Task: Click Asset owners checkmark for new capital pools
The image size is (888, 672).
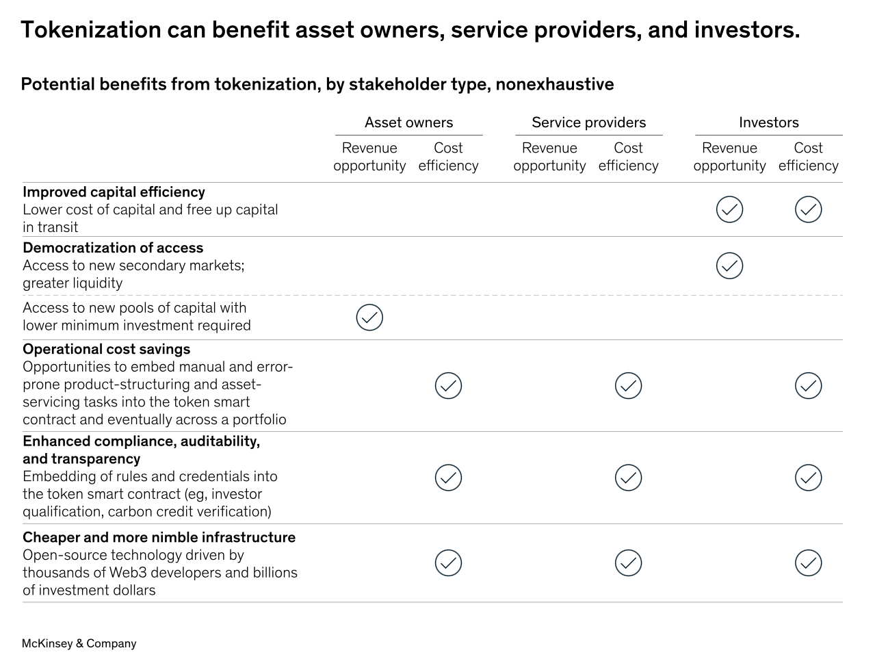Action: click(x=369, y=318)
